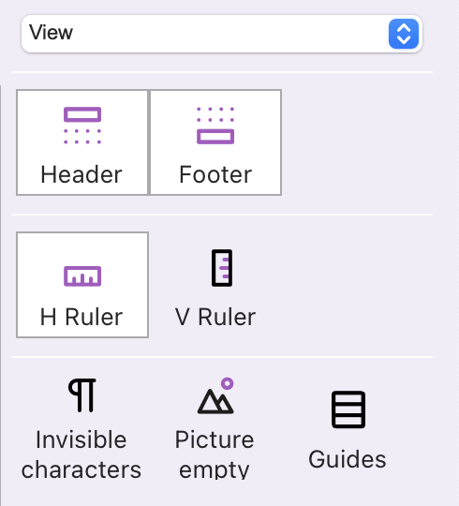Screen dimensions: 459x506
Task: Click the Guides stacked rows icon
Action: (348, 409)
